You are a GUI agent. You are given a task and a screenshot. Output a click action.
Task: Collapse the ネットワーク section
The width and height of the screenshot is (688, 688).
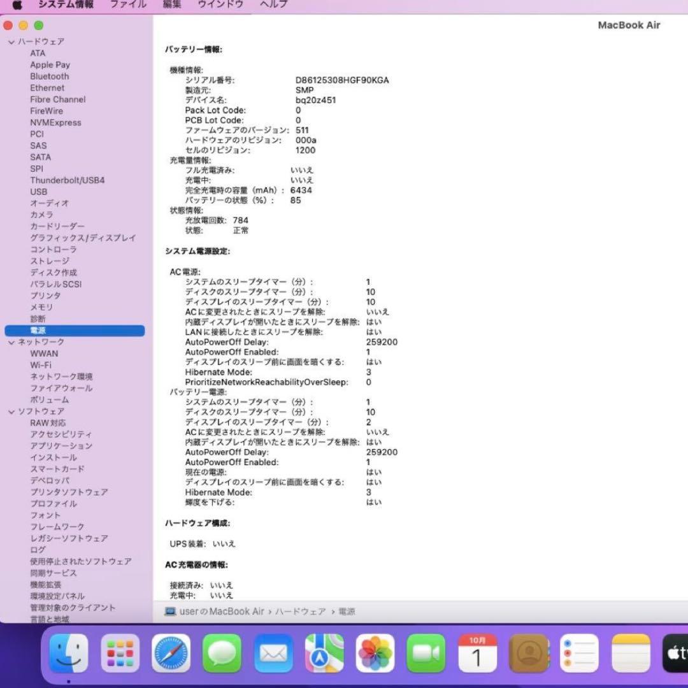point(11,342)
